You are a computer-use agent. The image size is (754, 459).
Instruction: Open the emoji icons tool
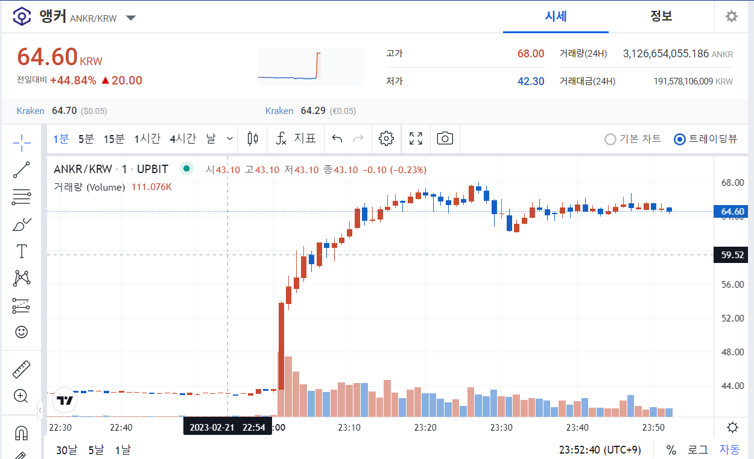click(x=22, y=332)
